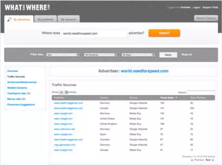The width and height of the screenshot is (222, 165).
Task: Open the All Days dropdown
Action: coord(138,55)
